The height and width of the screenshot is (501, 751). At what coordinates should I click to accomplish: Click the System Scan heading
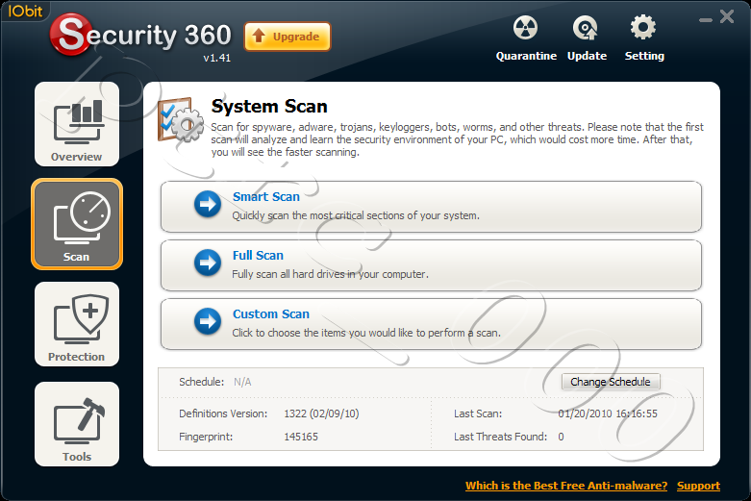[x=269, y=107]
